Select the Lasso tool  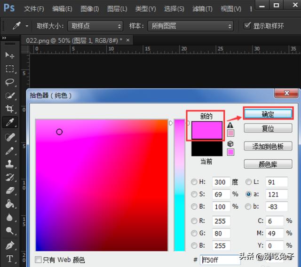click(x=9, y=82)
